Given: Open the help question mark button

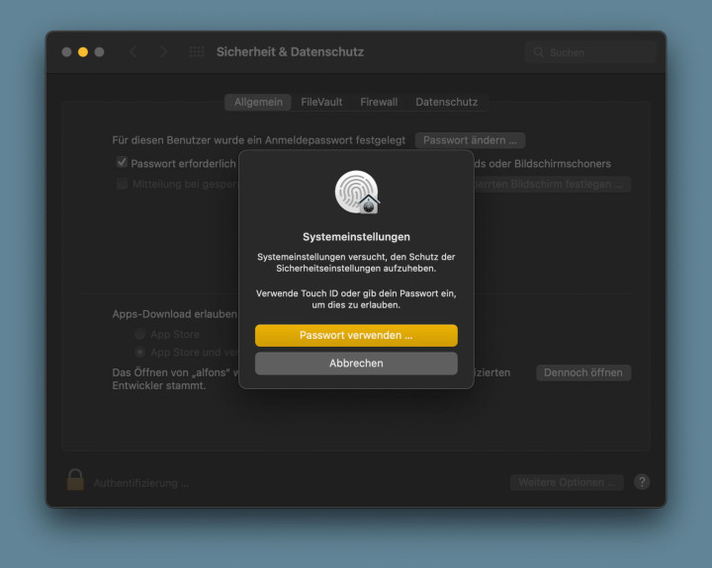Looking at the screenshot, I should coord(642,482).
